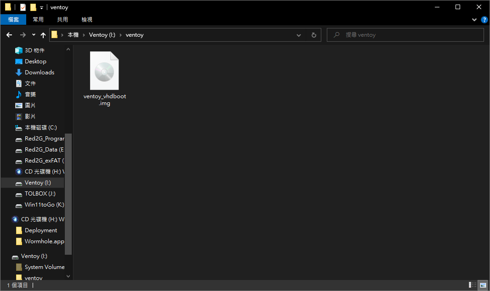490x291 pixels.
Task: Open Quick Access Toolbar customize dropdown
Action: coord(41,7)
